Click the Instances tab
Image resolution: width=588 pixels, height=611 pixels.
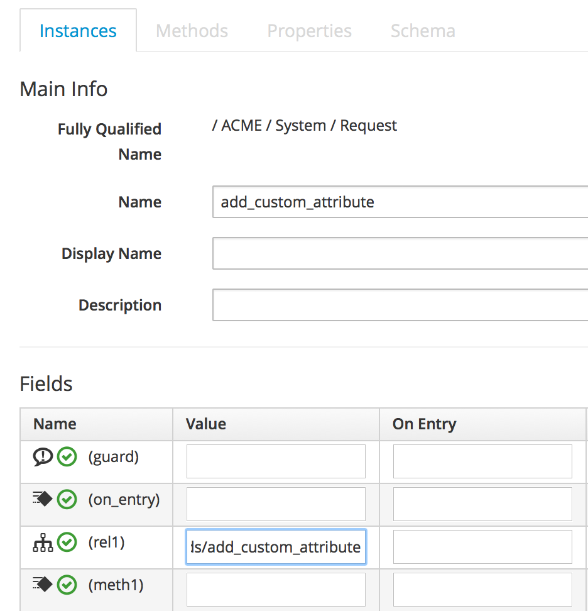(x=78, y=31)
